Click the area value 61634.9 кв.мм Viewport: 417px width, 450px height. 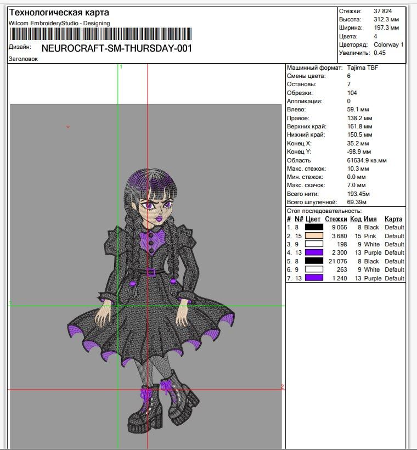tap(367, 160)
